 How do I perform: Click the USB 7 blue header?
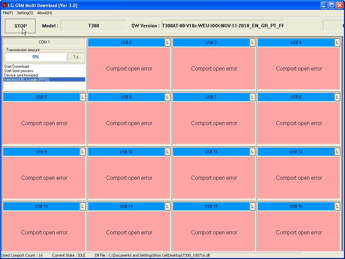[x=211, y=97]
